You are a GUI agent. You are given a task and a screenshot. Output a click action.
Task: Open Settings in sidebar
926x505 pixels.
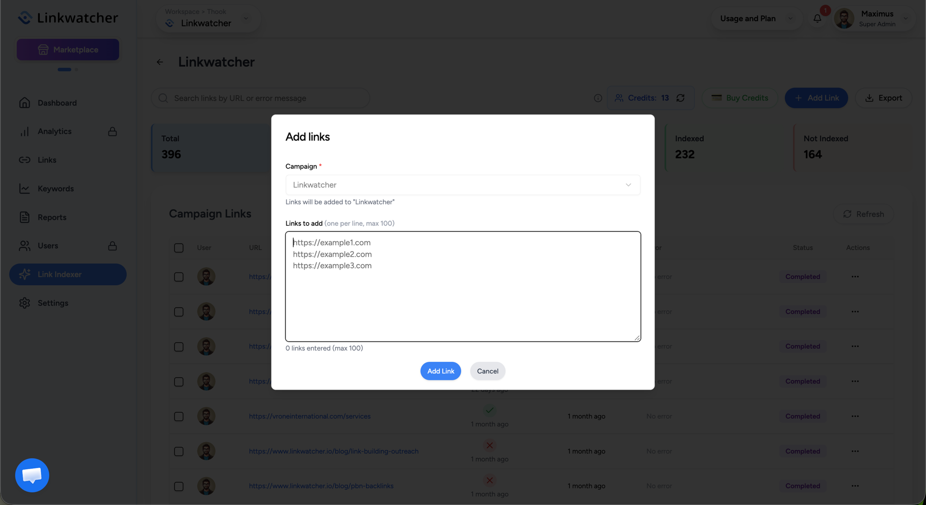[x=53, y=303]
